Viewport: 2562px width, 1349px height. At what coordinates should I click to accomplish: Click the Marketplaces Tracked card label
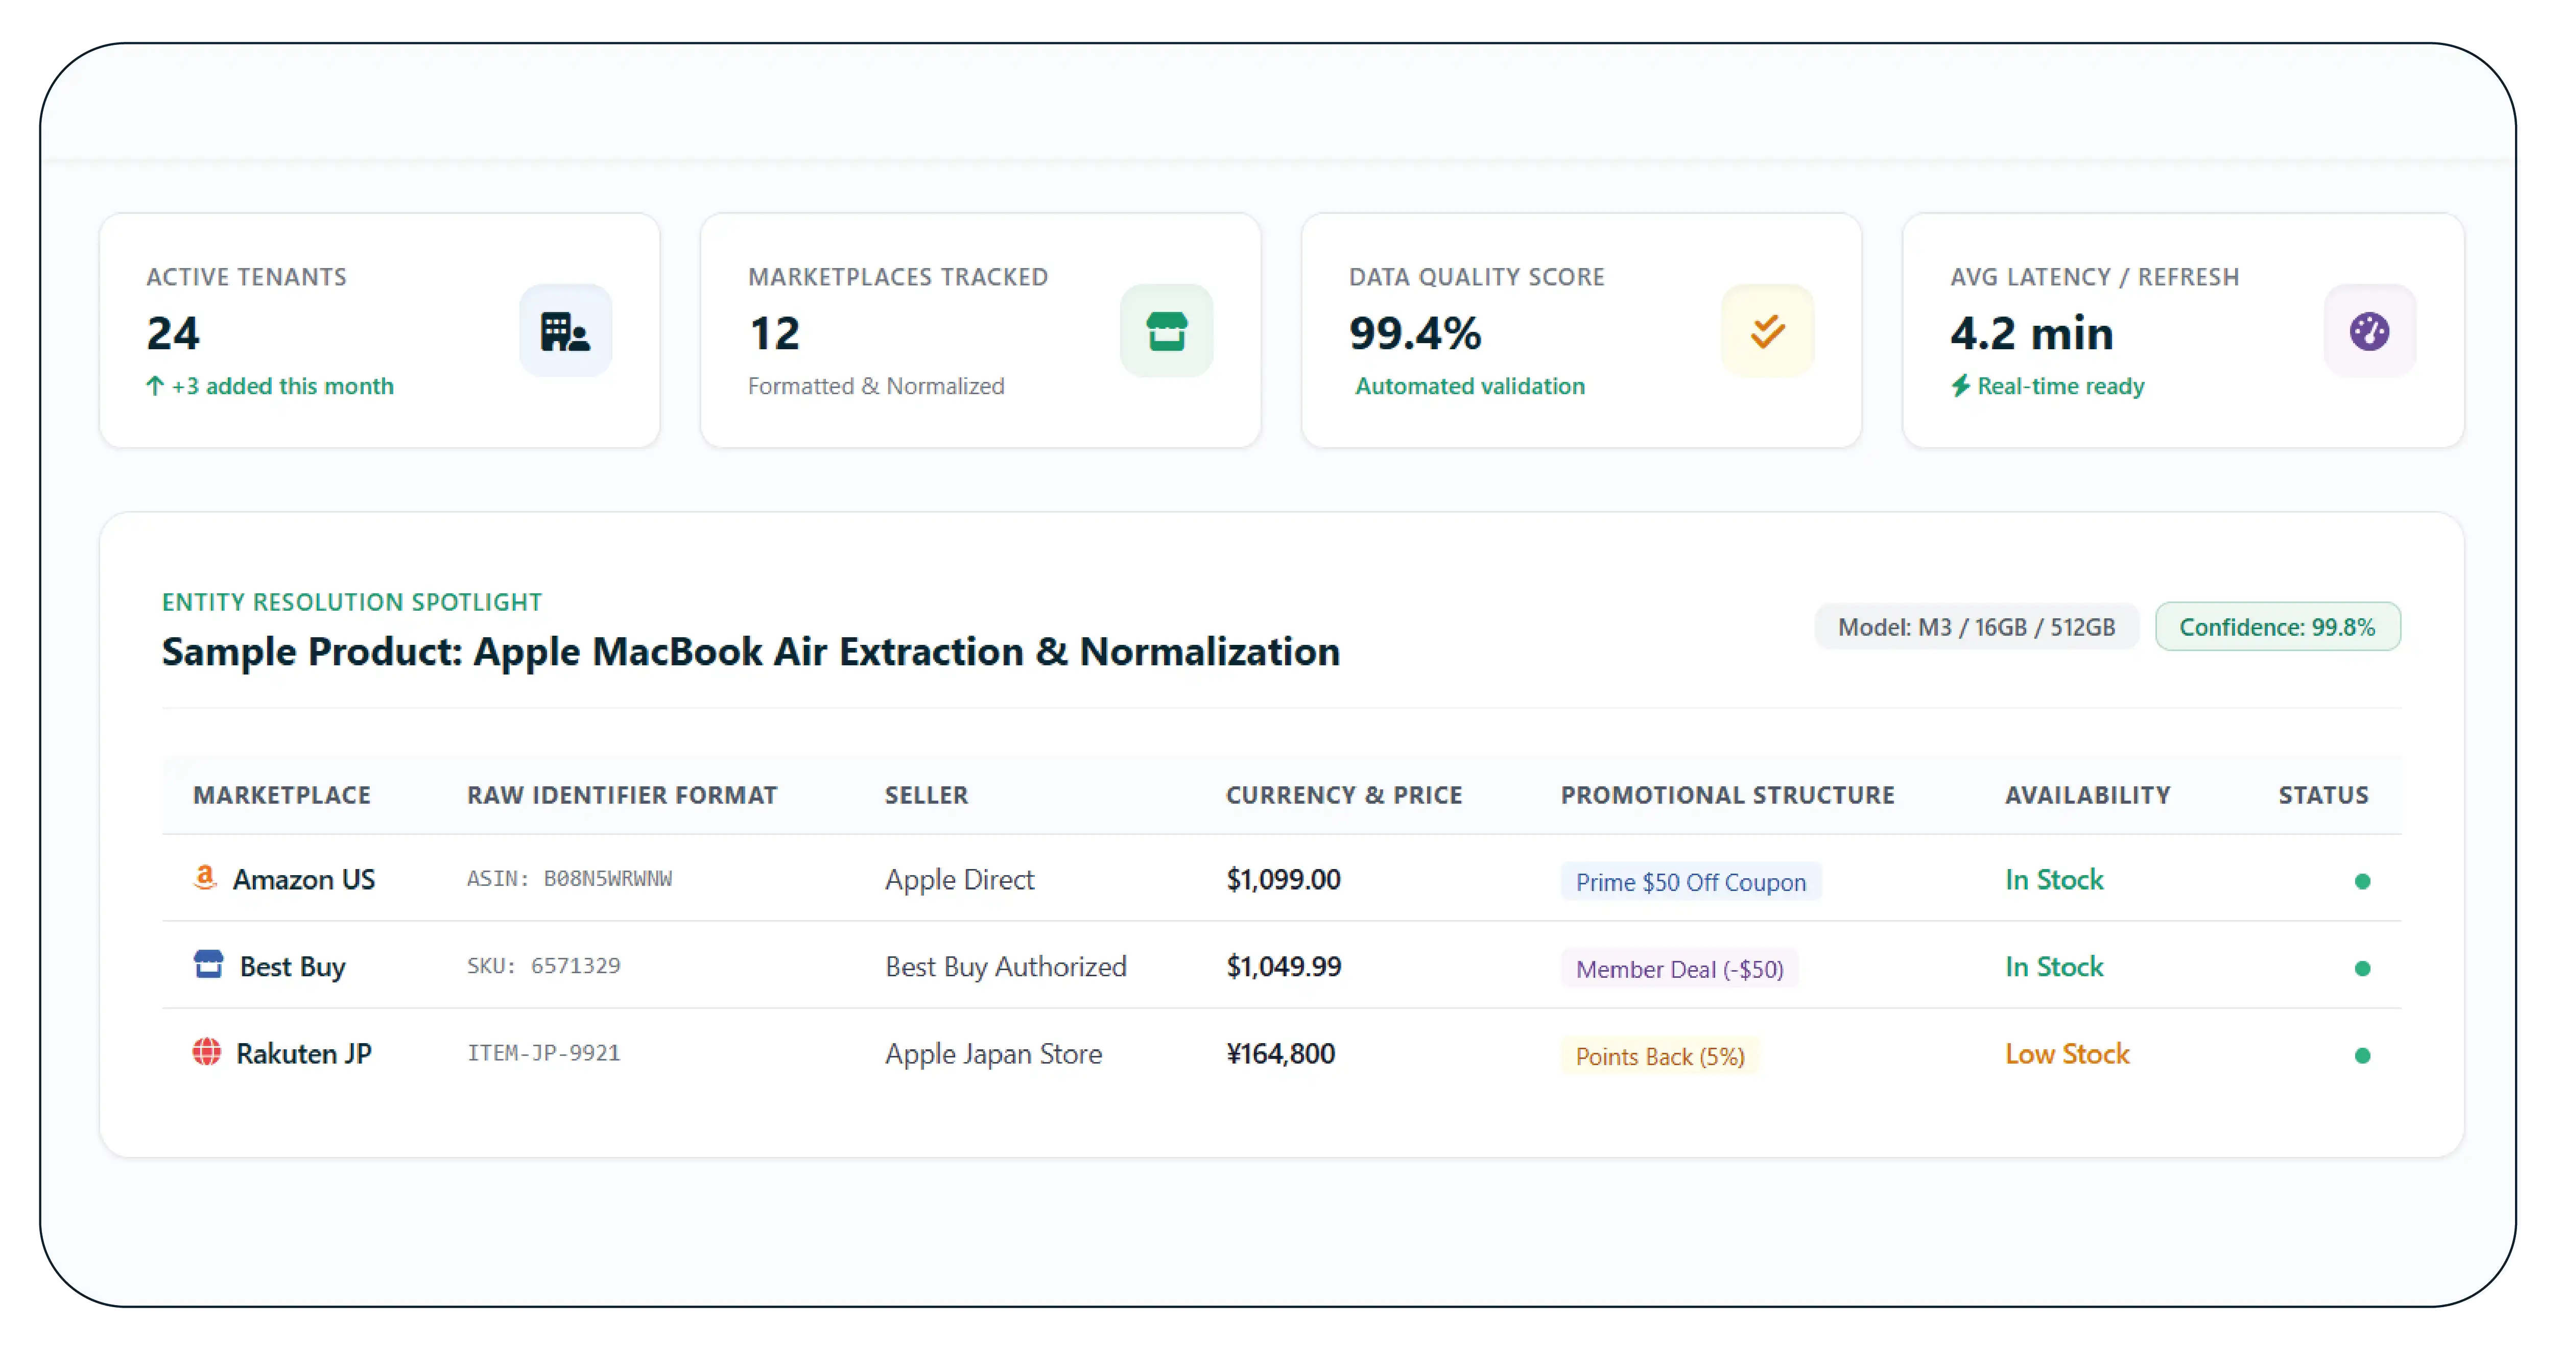pos(898,277)
